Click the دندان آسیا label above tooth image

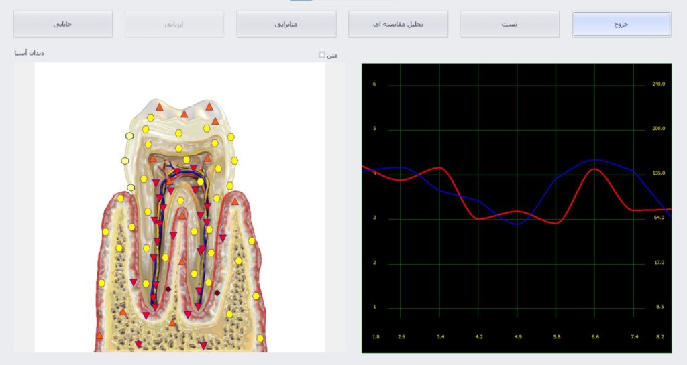click(30, 53)
